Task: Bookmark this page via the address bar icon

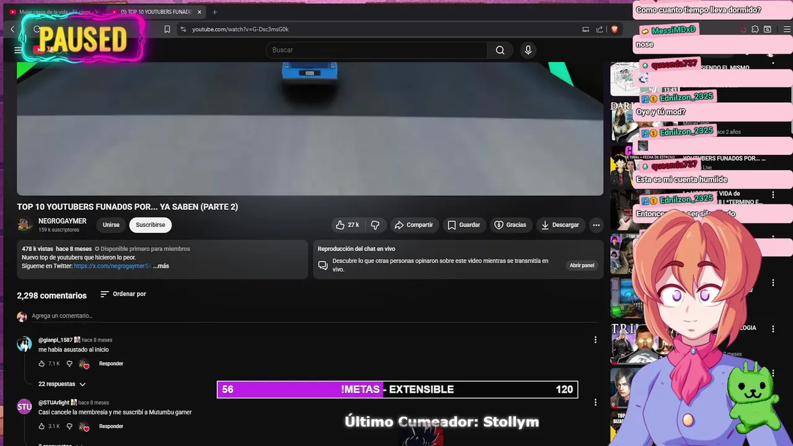Action: click(x=167, y=29)
